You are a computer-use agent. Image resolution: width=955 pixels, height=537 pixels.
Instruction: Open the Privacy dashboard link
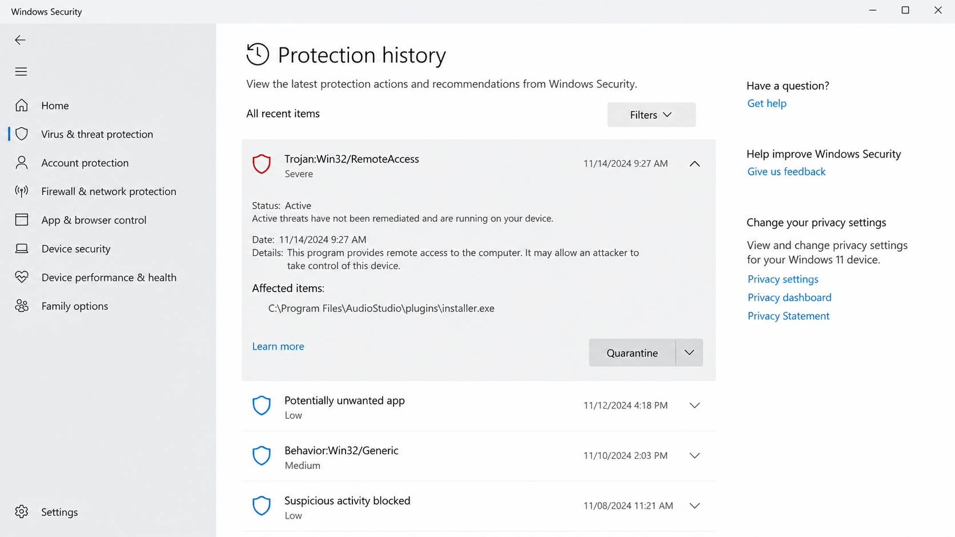[x=789, y=297]
